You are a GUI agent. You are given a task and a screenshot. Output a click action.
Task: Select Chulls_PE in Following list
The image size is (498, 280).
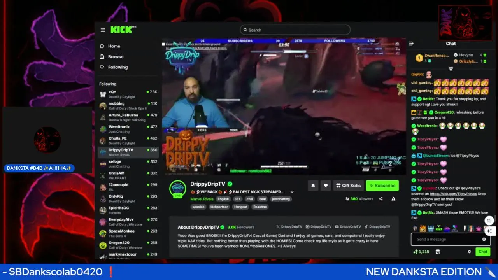128,140
